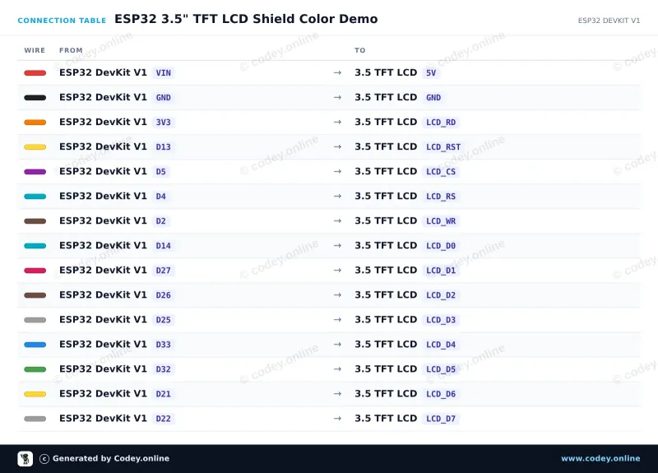Open the www.codey.online link

pos(600,458)
